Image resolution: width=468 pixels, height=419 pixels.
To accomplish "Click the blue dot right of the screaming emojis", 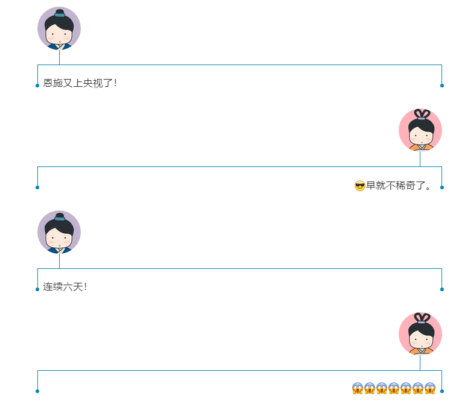I will click(x=442, y=391).
